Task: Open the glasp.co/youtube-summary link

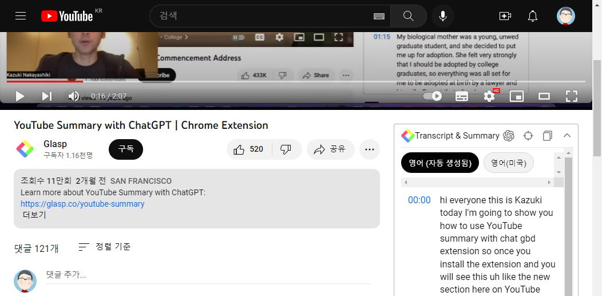Action: pyautogui.click(x=82, y=204)
